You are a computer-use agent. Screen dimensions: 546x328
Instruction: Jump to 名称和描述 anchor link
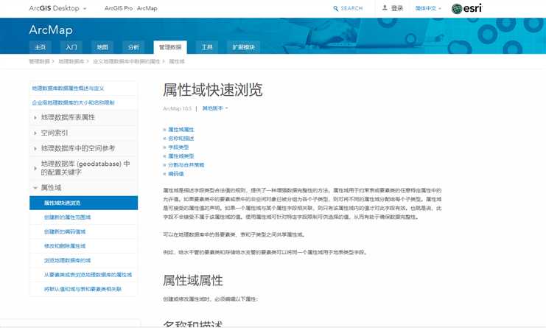pos(181,139)
